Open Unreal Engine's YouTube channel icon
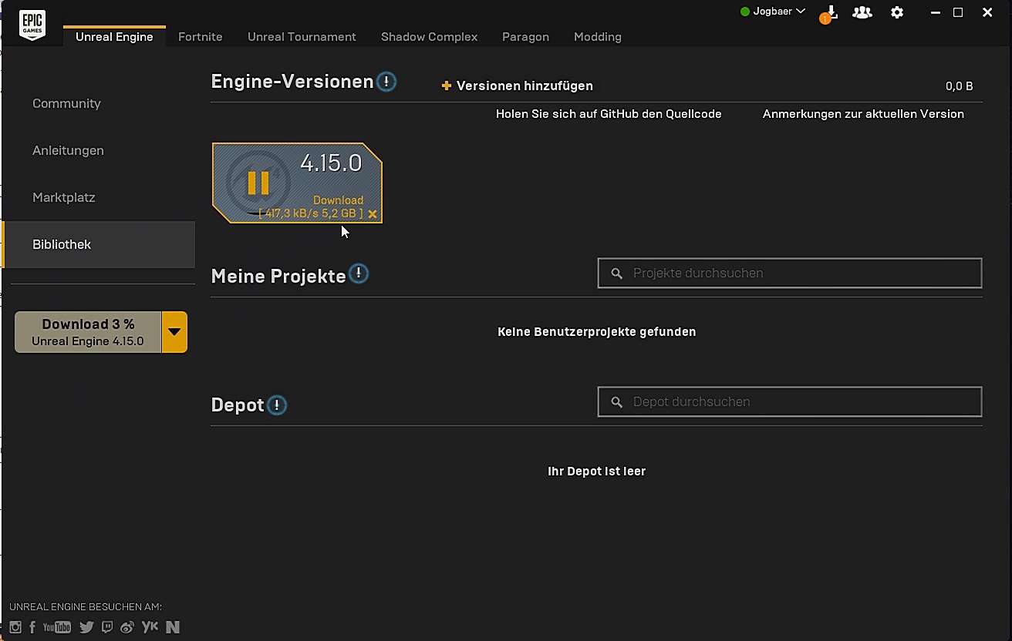 57,627
